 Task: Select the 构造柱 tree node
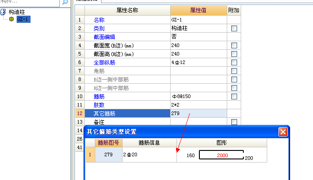(17, 12)
